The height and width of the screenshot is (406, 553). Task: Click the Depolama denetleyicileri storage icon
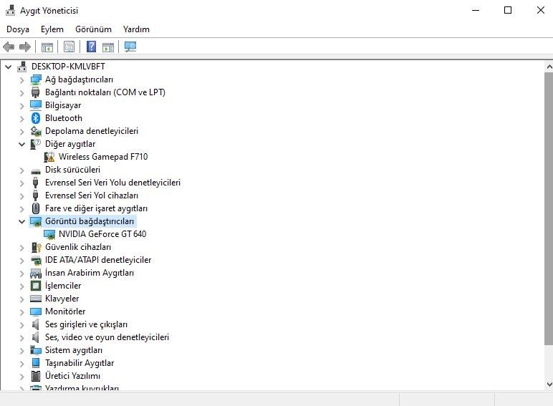pos(36,131)
